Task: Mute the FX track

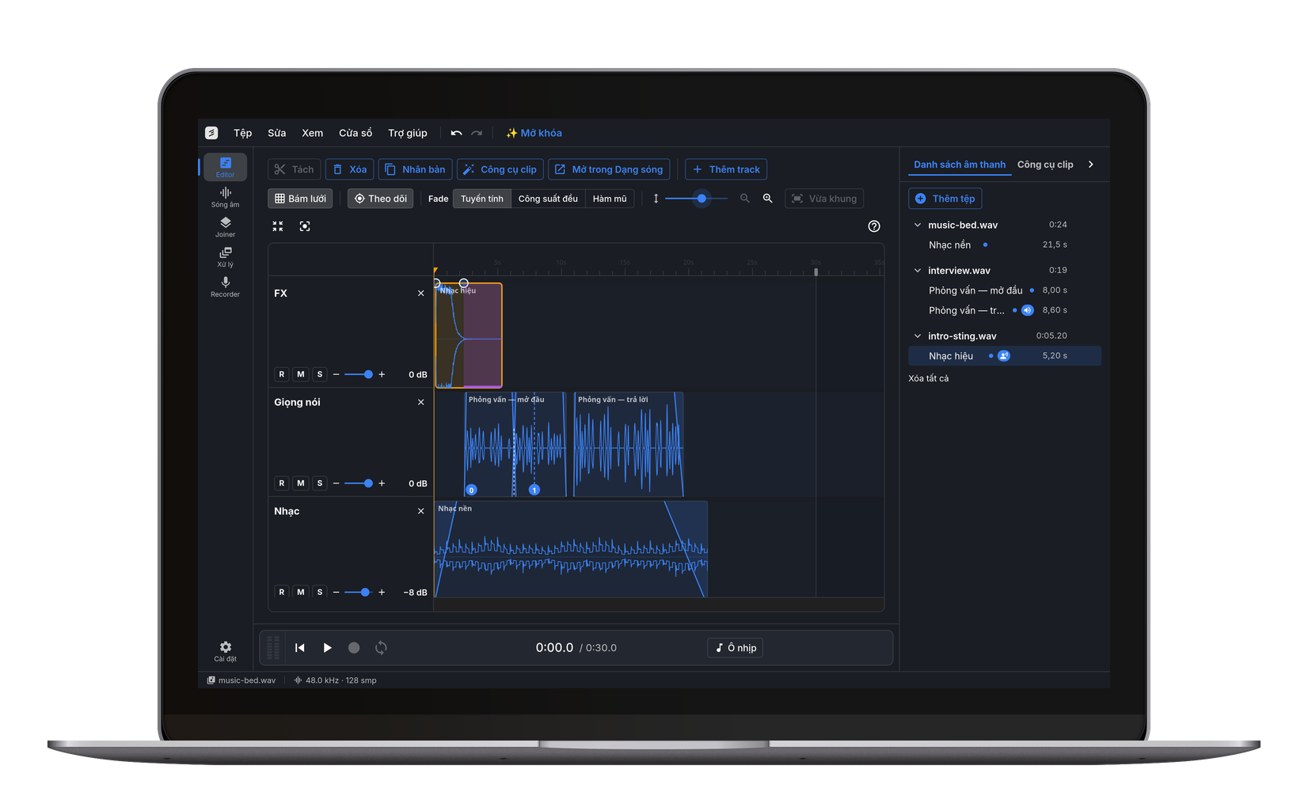Action: tap(301, 374)
